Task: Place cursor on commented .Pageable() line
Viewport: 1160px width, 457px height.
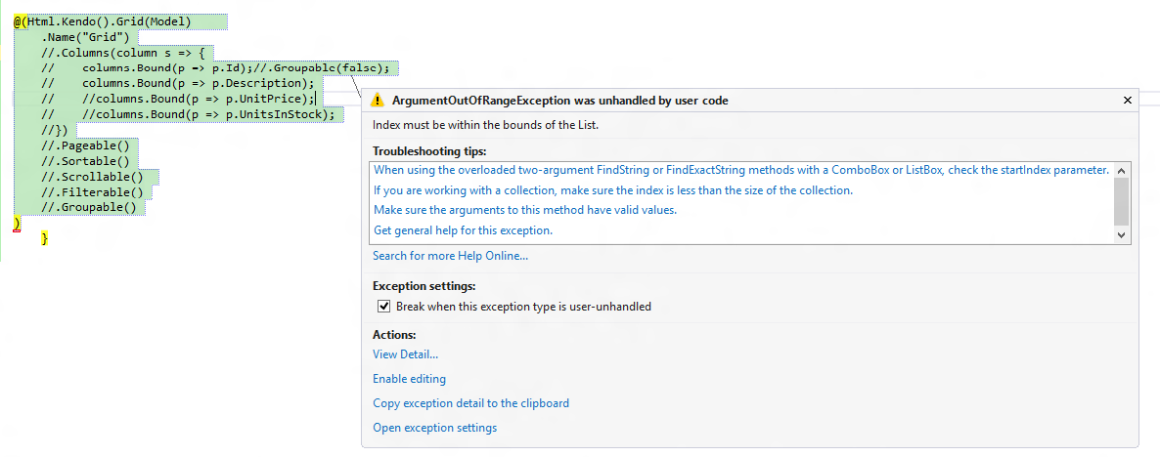Action: (86, 145)
